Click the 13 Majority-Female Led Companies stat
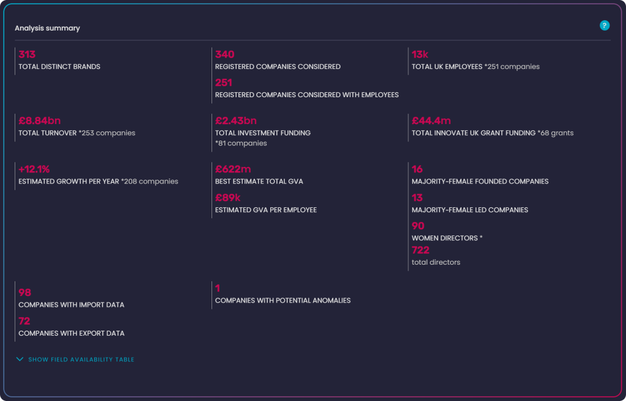Viewport: 626px width, 401px height. 417,197
